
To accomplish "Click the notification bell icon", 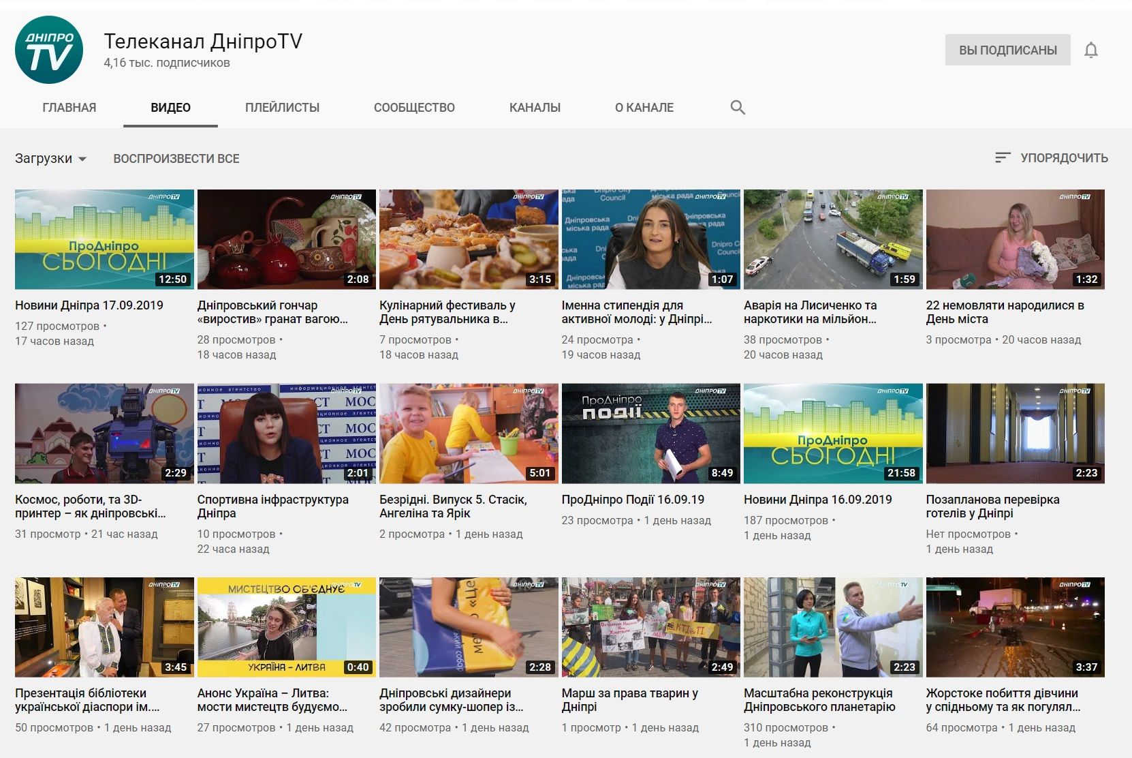I will [x=1091, y=50].
